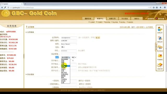
Task: Switch to the 团队管理 tab
Action: pyautogui.click(x=88, y=19)
